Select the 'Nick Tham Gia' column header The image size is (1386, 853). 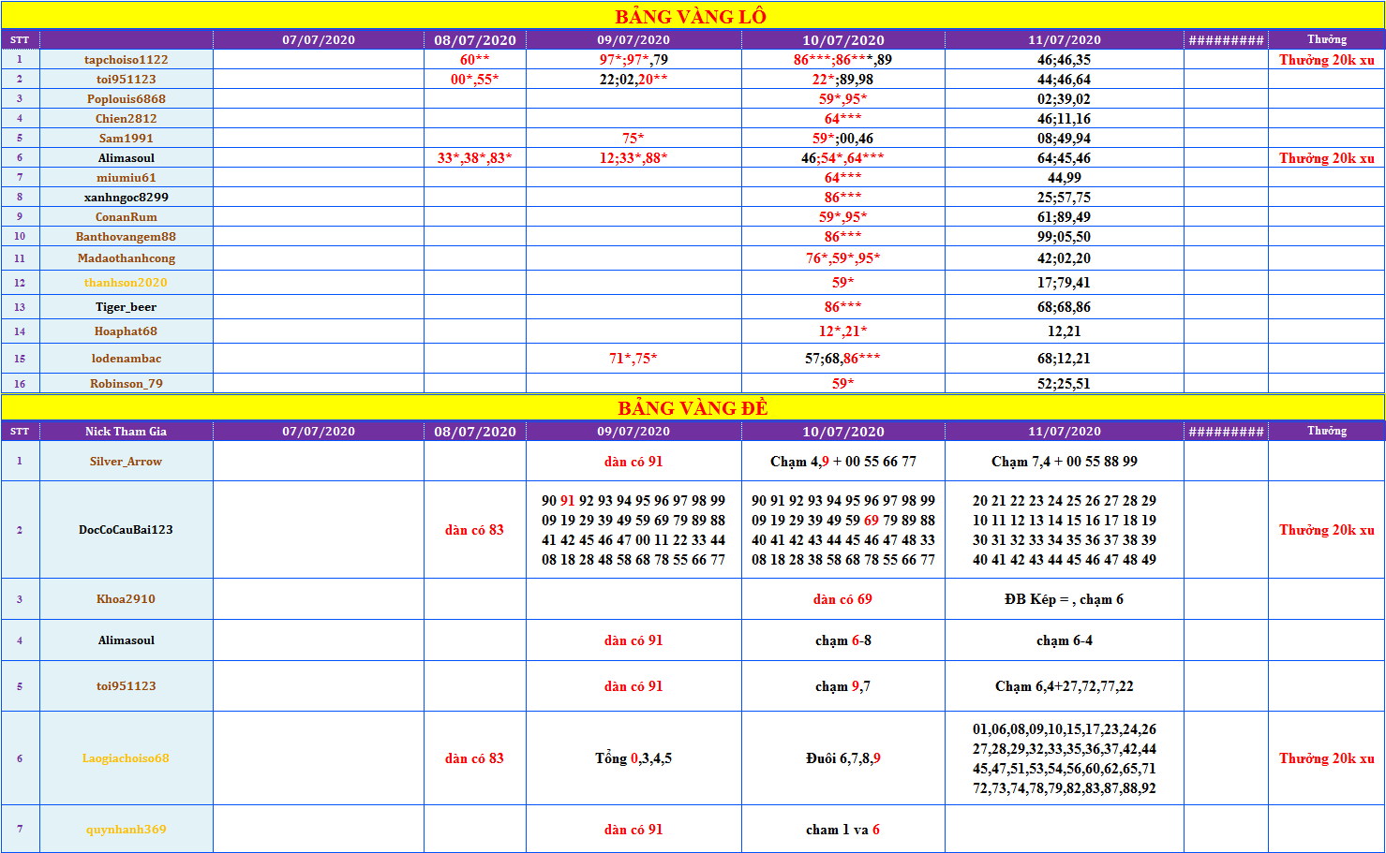[x=127, y=432]
